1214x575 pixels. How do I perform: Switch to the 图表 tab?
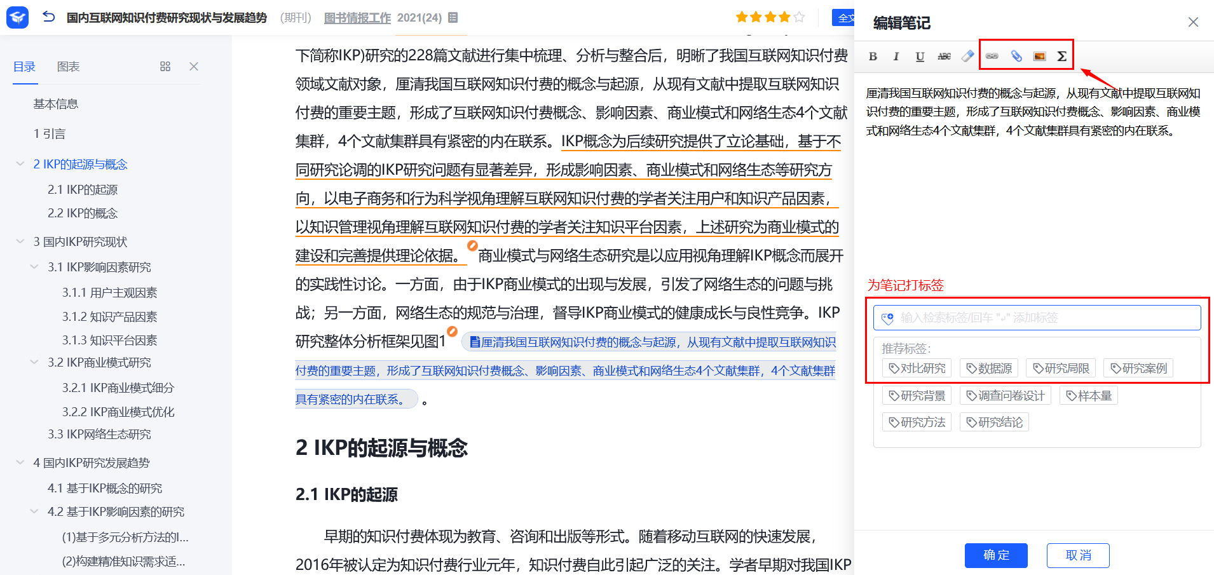[68, 67]
